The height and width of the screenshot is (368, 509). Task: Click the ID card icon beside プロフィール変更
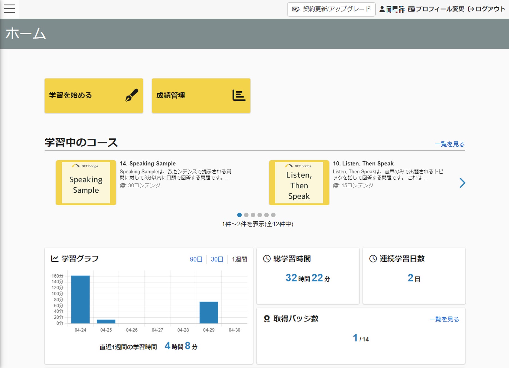tap(411, 9)
